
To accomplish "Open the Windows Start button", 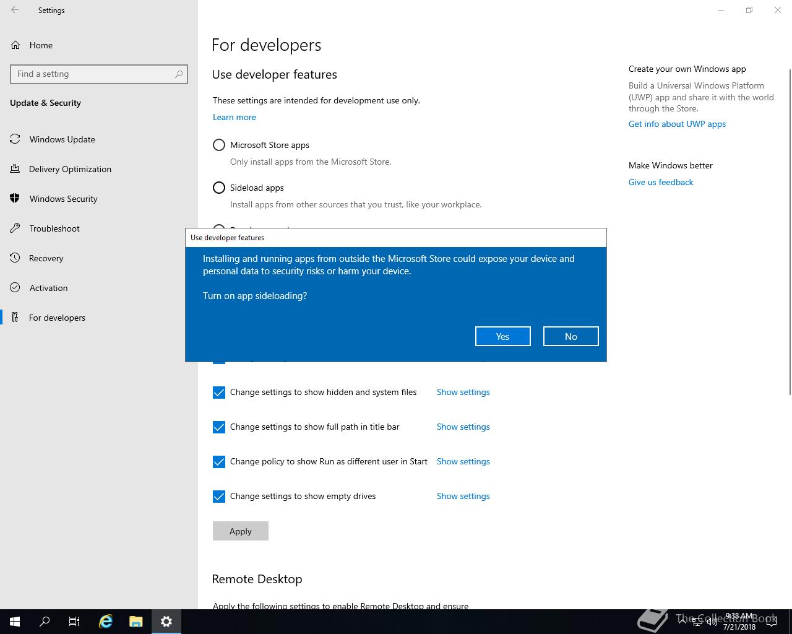I will click(x=15, y=622).
